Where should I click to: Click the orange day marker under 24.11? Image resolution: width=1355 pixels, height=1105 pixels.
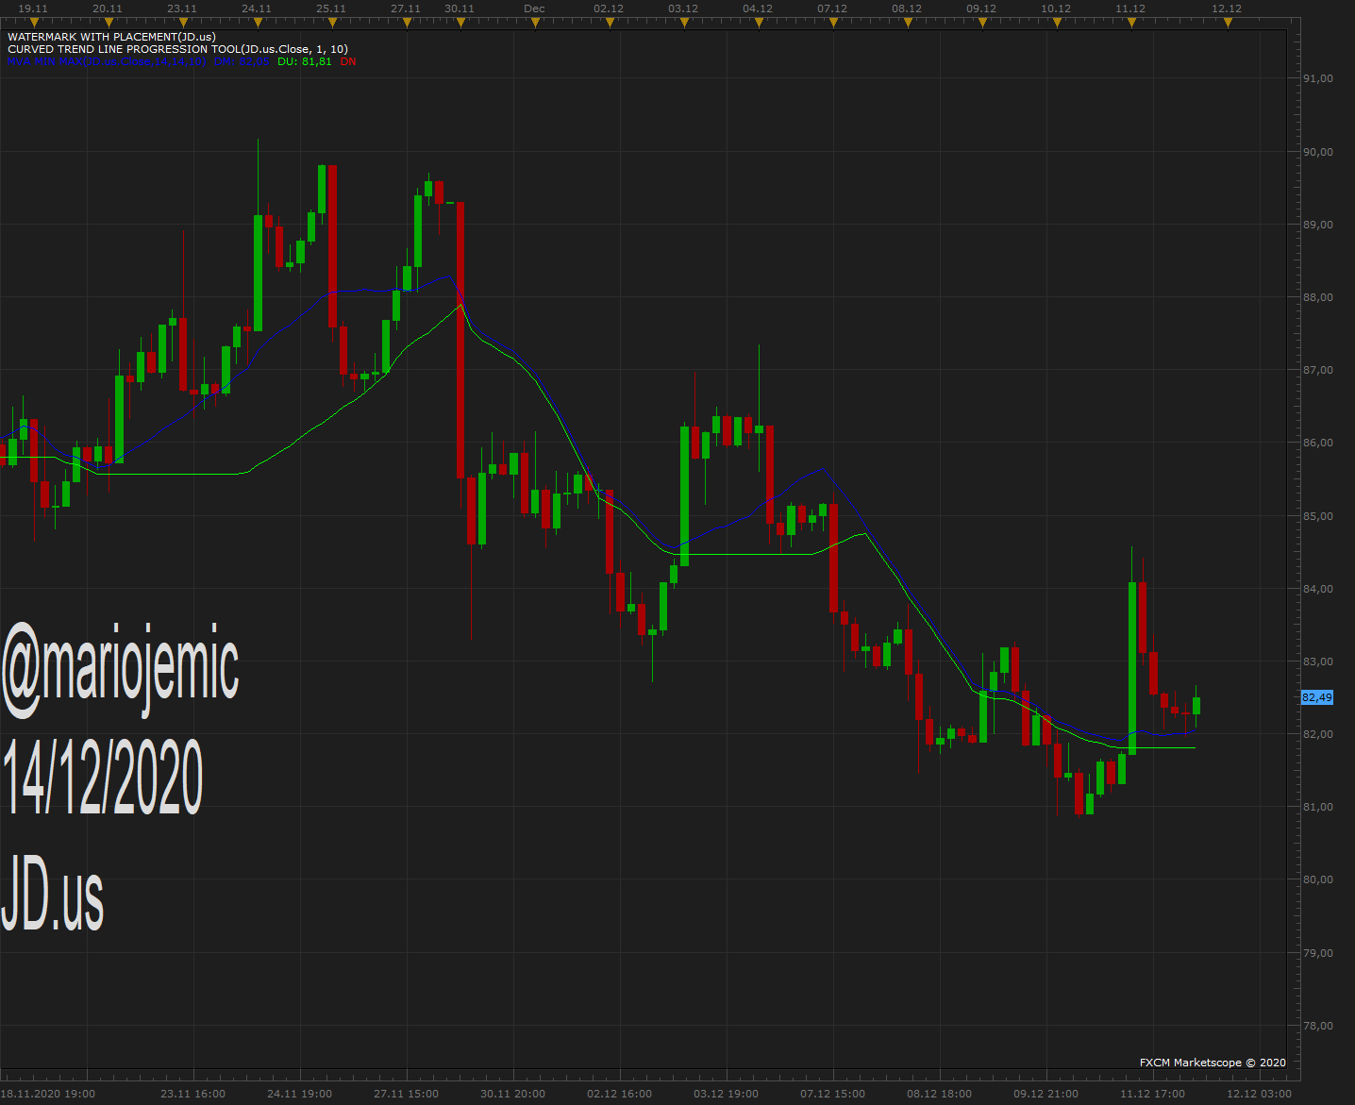[258, 23]
